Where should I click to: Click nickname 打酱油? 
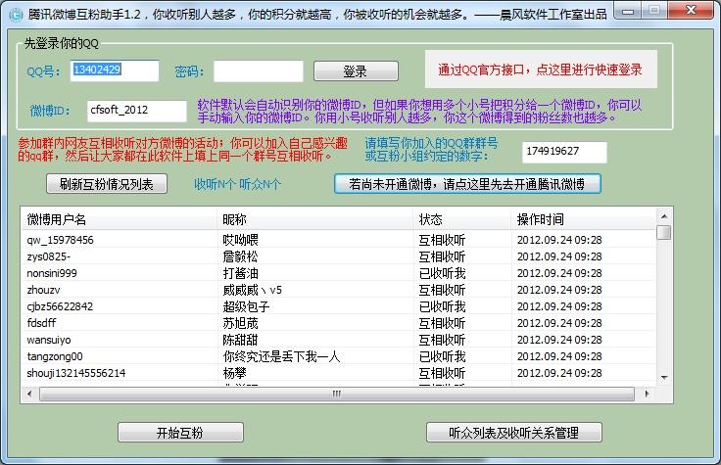(x=240, y=273)
